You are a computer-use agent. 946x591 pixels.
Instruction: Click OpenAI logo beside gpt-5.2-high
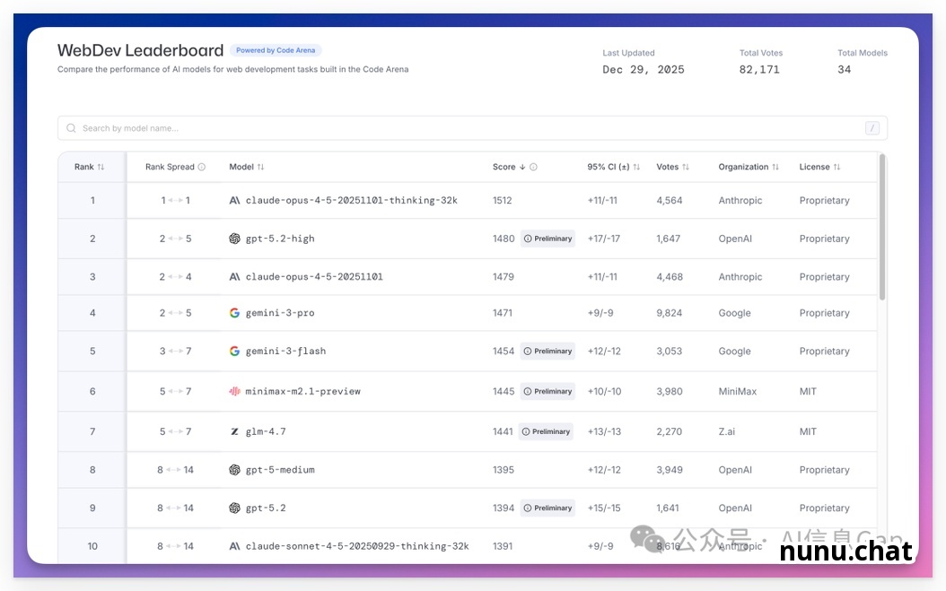[234, 239]
